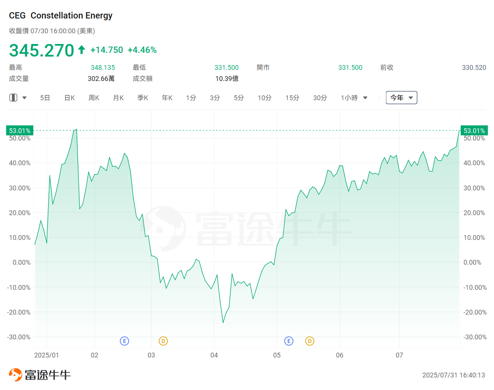
Task: Click the CEG Constellation Energy title
Action: coord(61,16)
